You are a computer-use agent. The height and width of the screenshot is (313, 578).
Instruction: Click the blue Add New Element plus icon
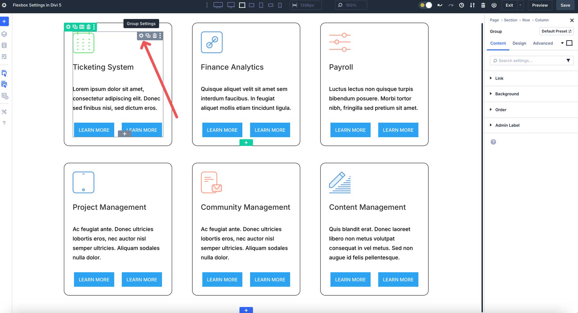[4, 22]
